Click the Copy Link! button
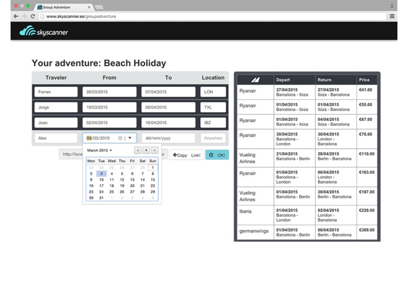The height and width of the screenshot is (290, 408). point(186,155)
